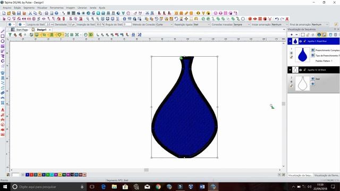
Task: Close the Design1 tab
Action: (x=50, y=30)
